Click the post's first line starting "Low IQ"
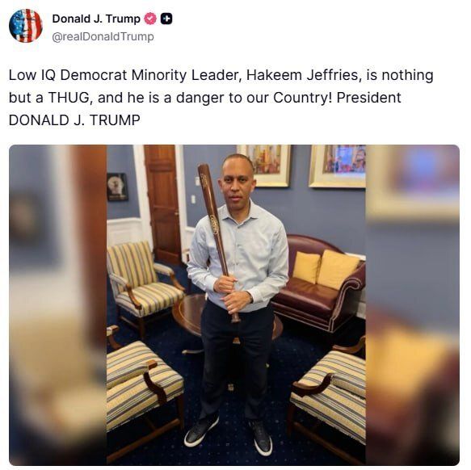Viewport: 471px width, 470px height. pos(221,75)
